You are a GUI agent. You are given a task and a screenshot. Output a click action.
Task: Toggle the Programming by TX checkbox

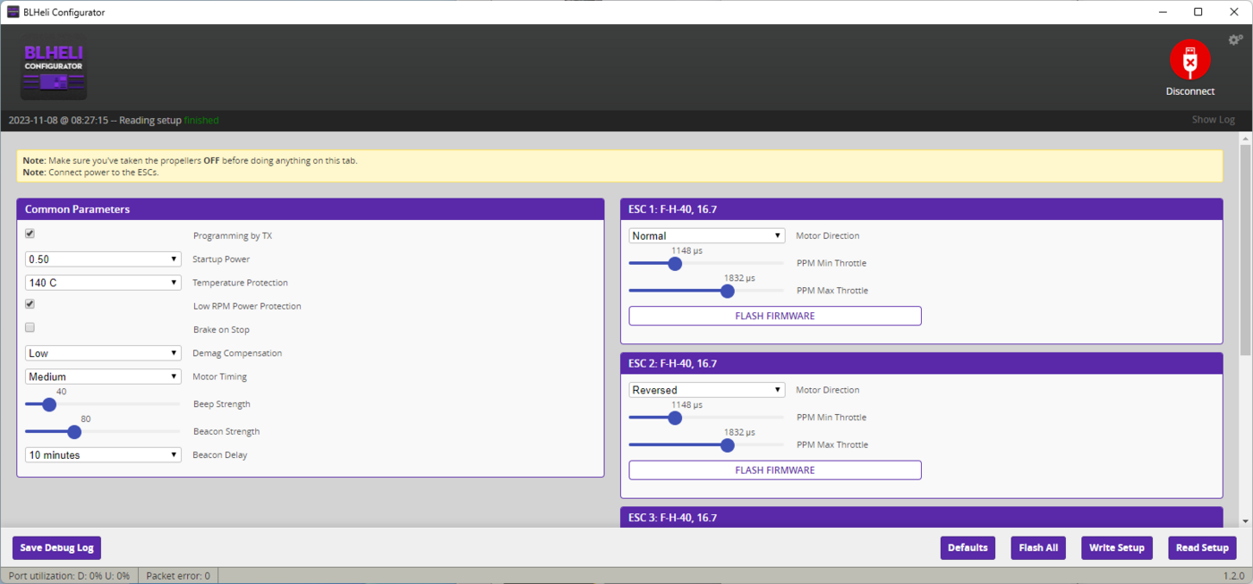30,233
